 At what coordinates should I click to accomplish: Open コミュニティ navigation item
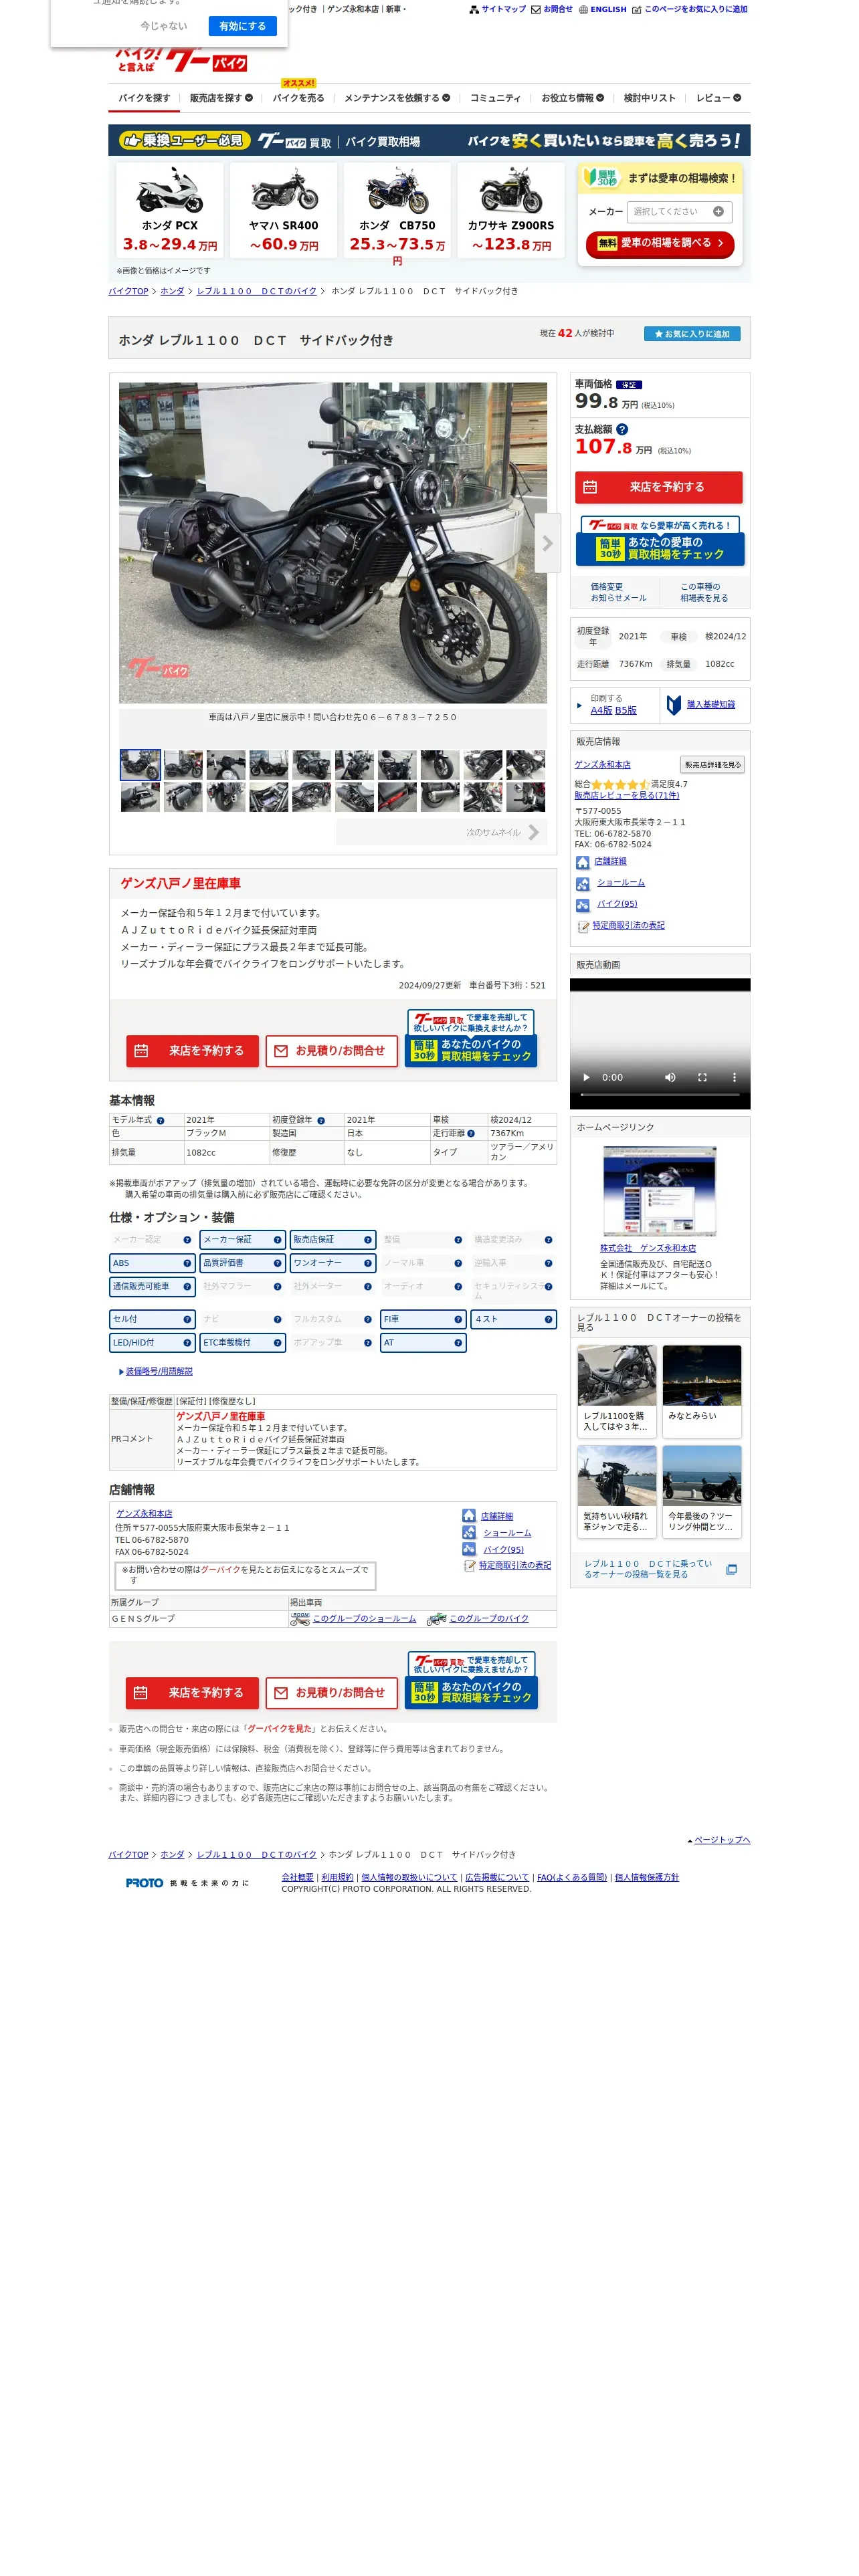tap(495, 98)
